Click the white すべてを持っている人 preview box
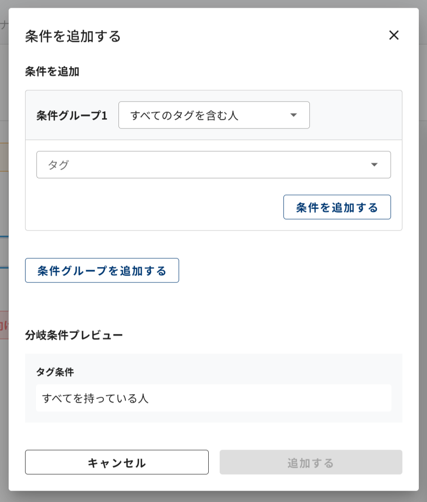427x502 pixels. tap(273, 398)
